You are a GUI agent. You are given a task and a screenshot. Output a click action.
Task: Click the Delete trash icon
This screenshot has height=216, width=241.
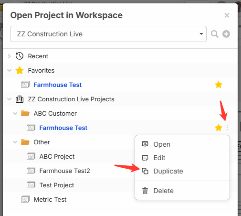(145, 191)
